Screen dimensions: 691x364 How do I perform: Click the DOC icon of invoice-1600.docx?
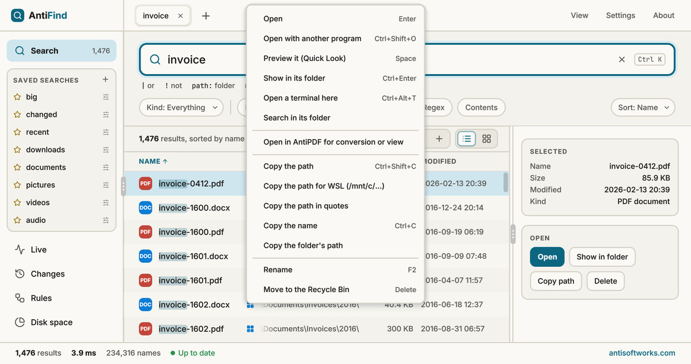(x=146, y=208)
